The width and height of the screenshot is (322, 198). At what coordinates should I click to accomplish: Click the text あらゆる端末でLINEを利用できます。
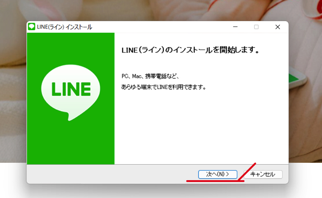click(x=163, y=87)
